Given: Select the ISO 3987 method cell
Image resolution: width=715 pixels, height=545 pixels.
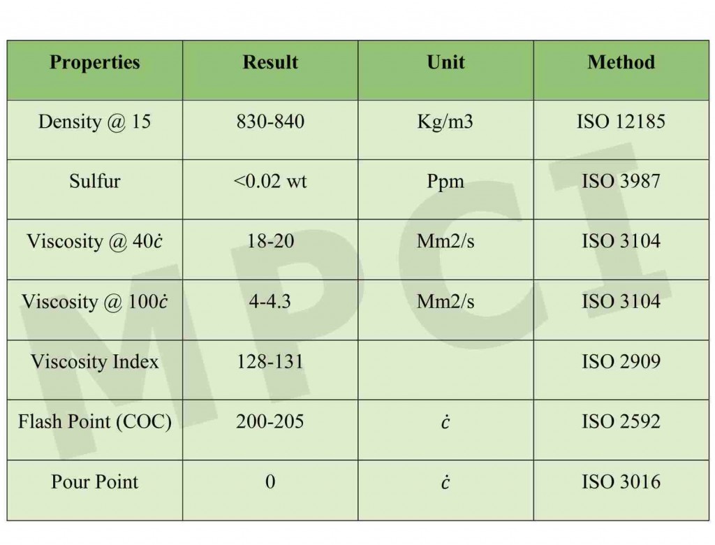Looking at the screenshot, I should click(x=621, y=182).
